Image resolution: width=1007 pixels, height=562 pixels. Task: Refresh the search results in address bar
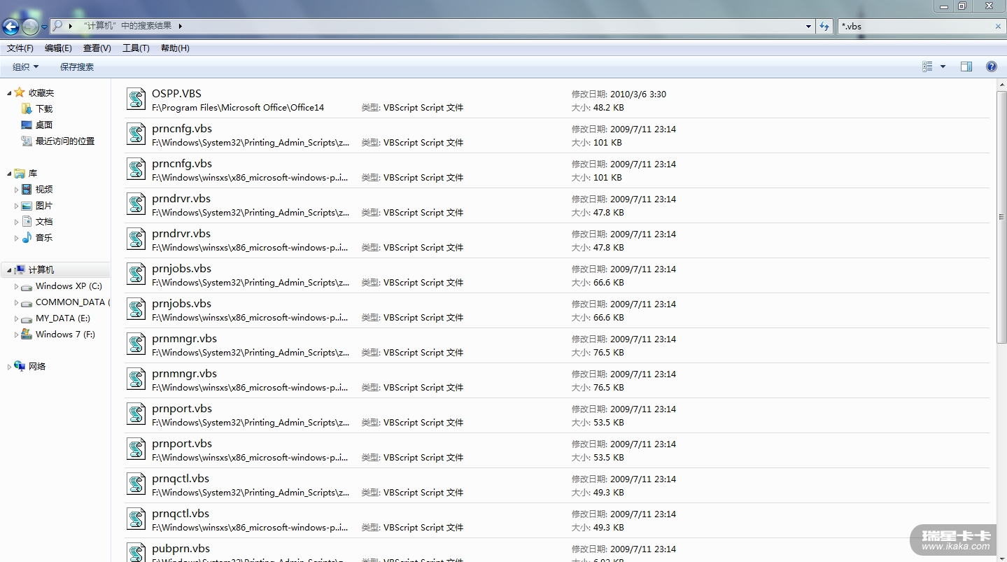(x=825, y=26)
